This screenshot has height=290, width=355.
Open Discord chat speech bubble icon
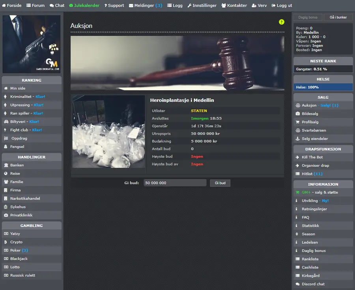point(297,284)
